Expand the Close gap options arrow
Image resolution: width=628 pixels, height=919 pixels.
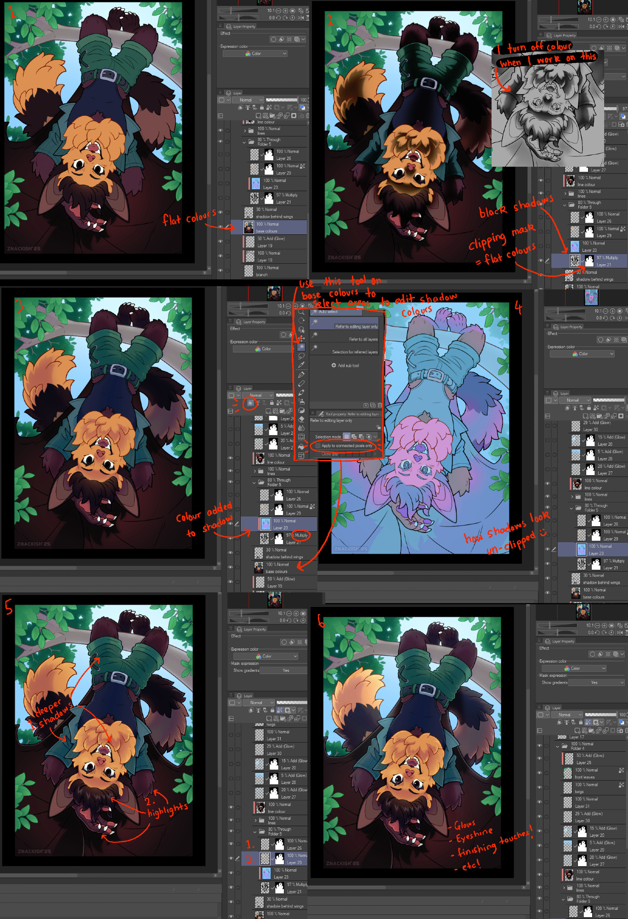(x=375, y=454)
